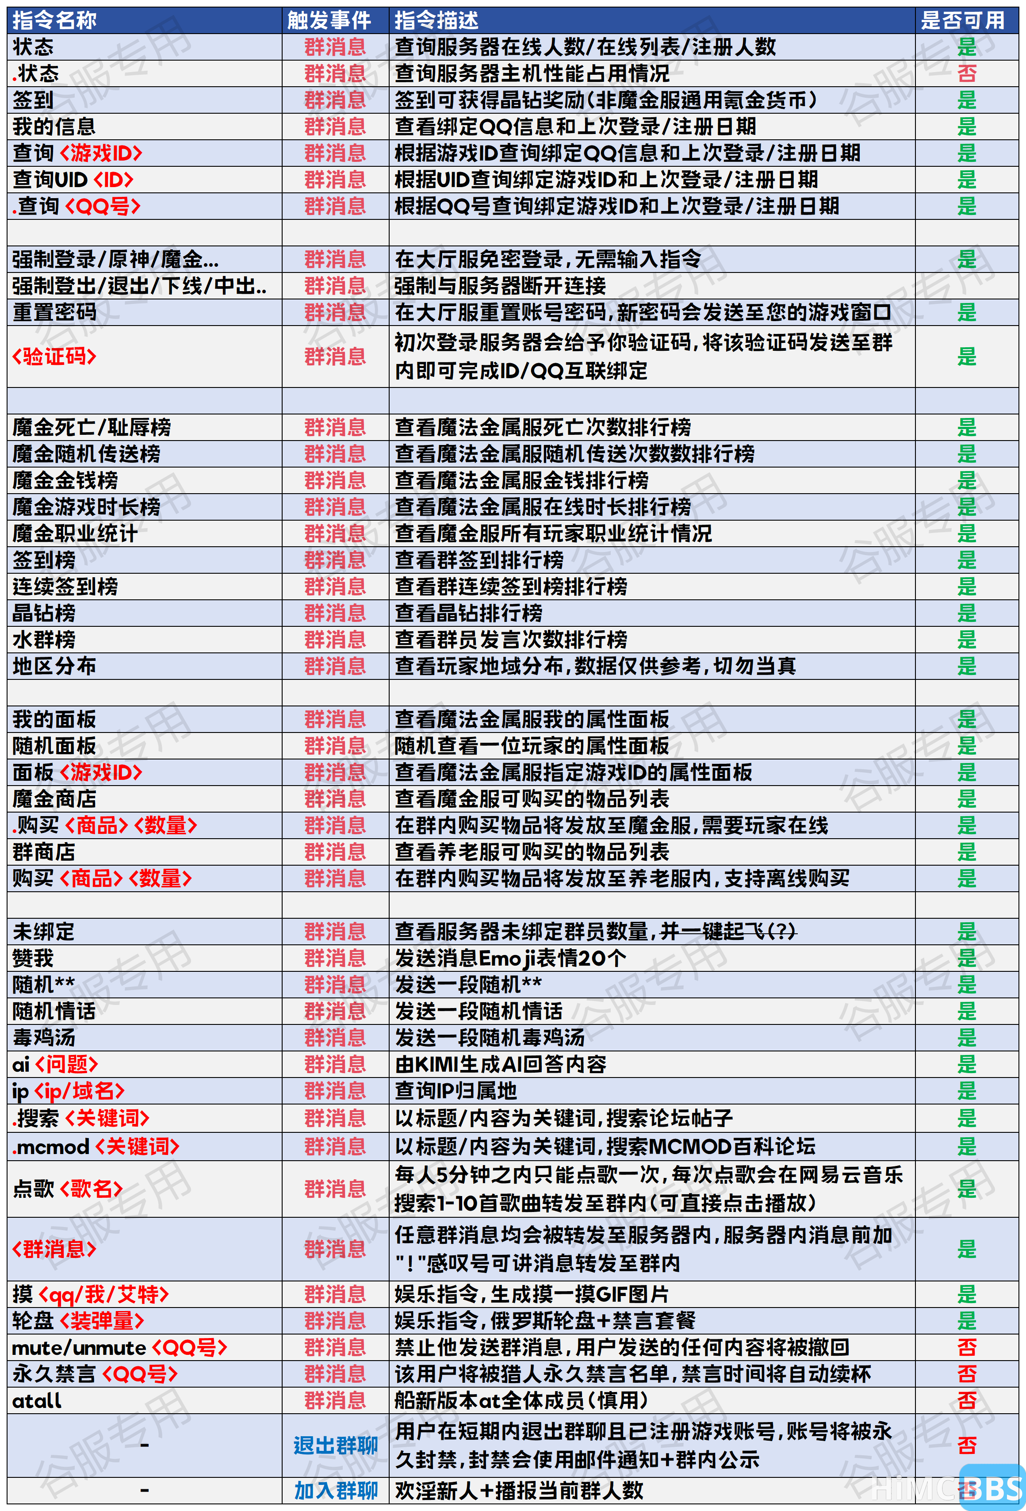
Task: Click the ai <问题> command cell
Action: pos(144,1064)
